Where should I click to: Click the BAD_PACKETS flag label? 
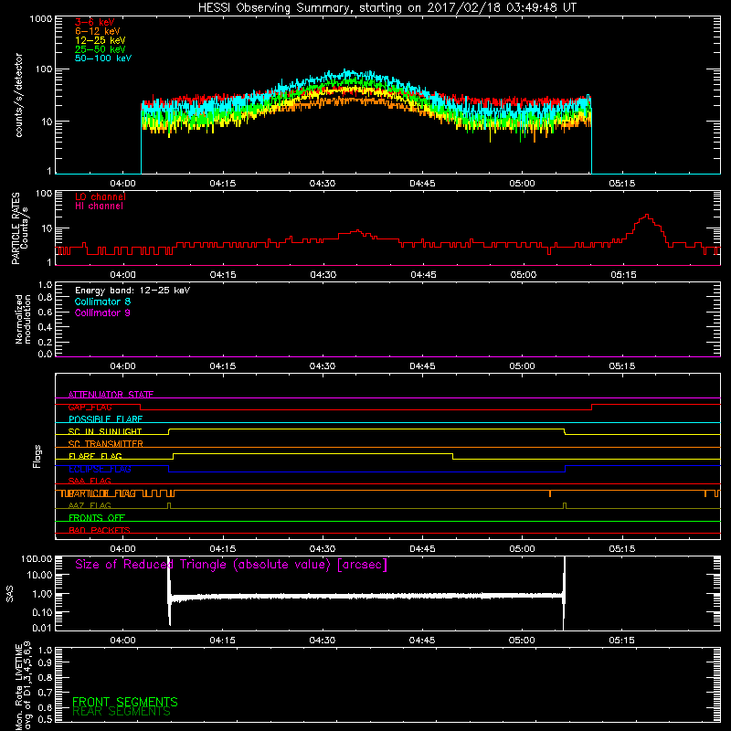pyautogui.click(x=100, y=530)
